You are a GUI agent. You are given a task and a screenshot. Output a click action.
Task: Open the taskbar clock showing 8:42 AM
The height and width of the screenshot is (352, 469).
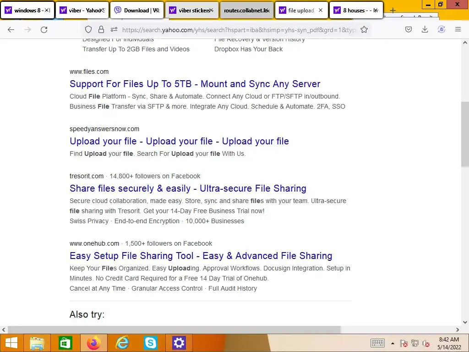tap(449, 343)
